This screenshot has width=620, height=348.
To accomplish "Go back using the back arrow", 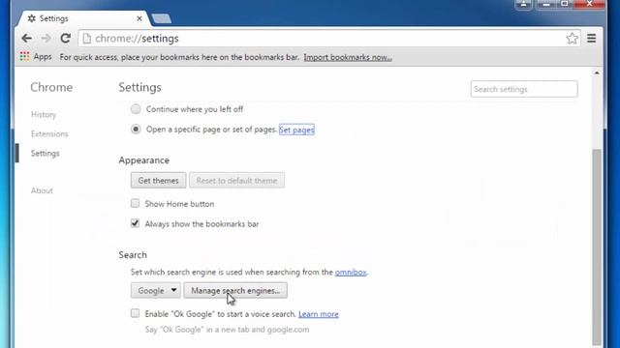I will pyautogui.click(x=26, y=39).
